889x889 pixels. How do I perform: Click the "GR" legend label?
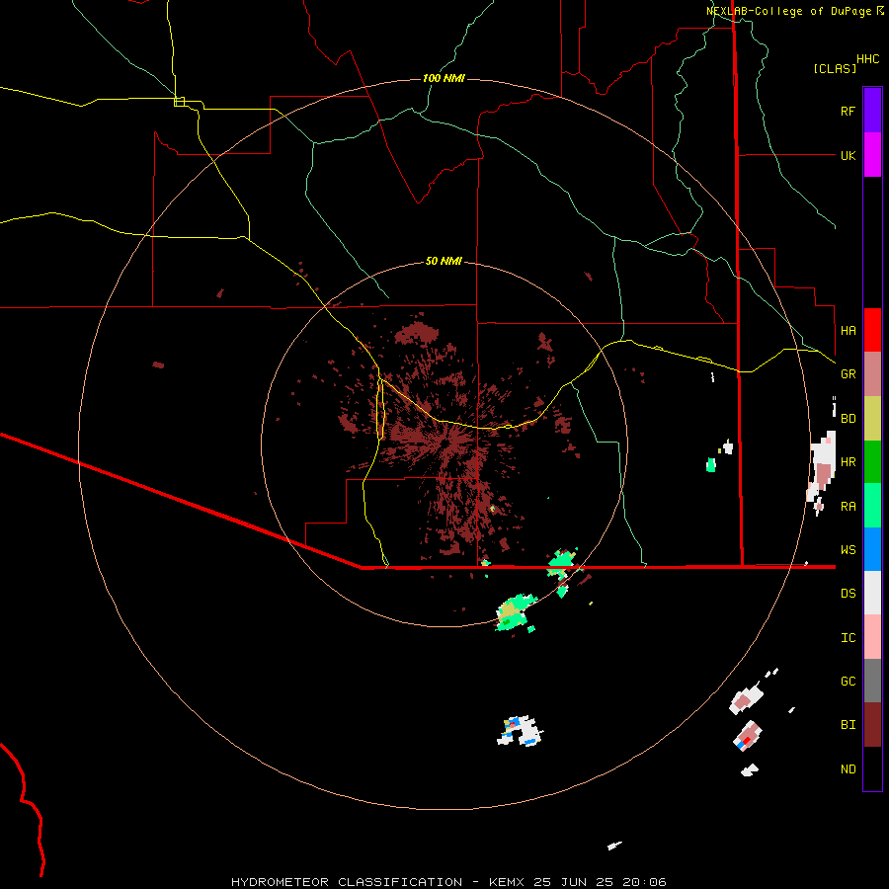[x=848, y=374]
